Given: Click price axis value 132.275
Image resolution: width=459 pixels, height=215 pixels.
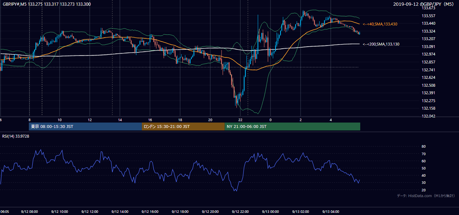Looking at the screenshot, I should coord(428,101).
